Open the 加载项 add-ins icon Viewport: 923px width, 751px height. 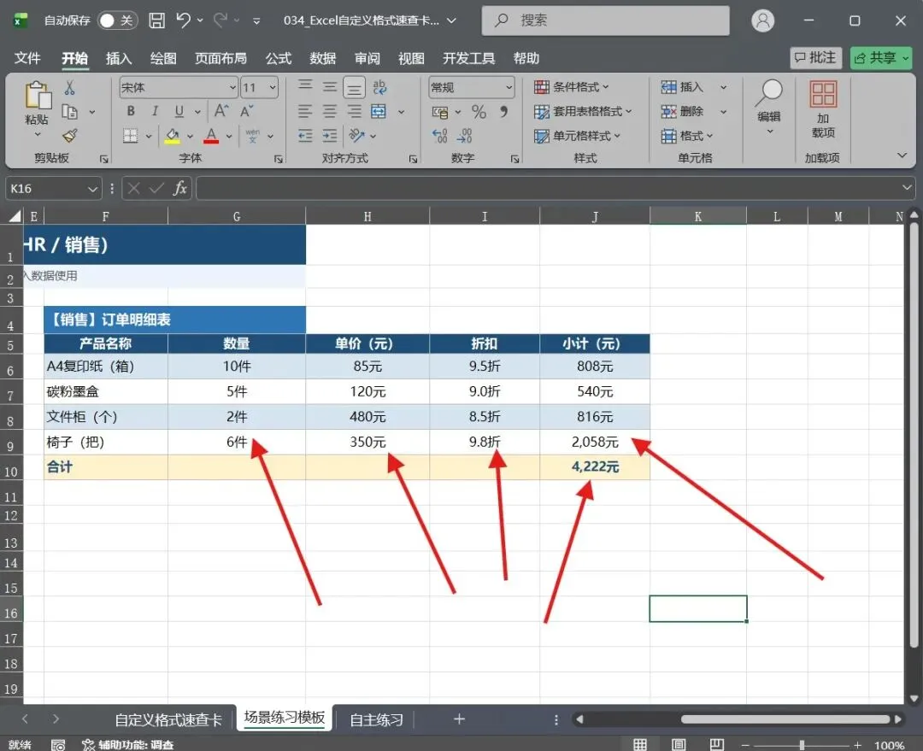pos(823,109)
